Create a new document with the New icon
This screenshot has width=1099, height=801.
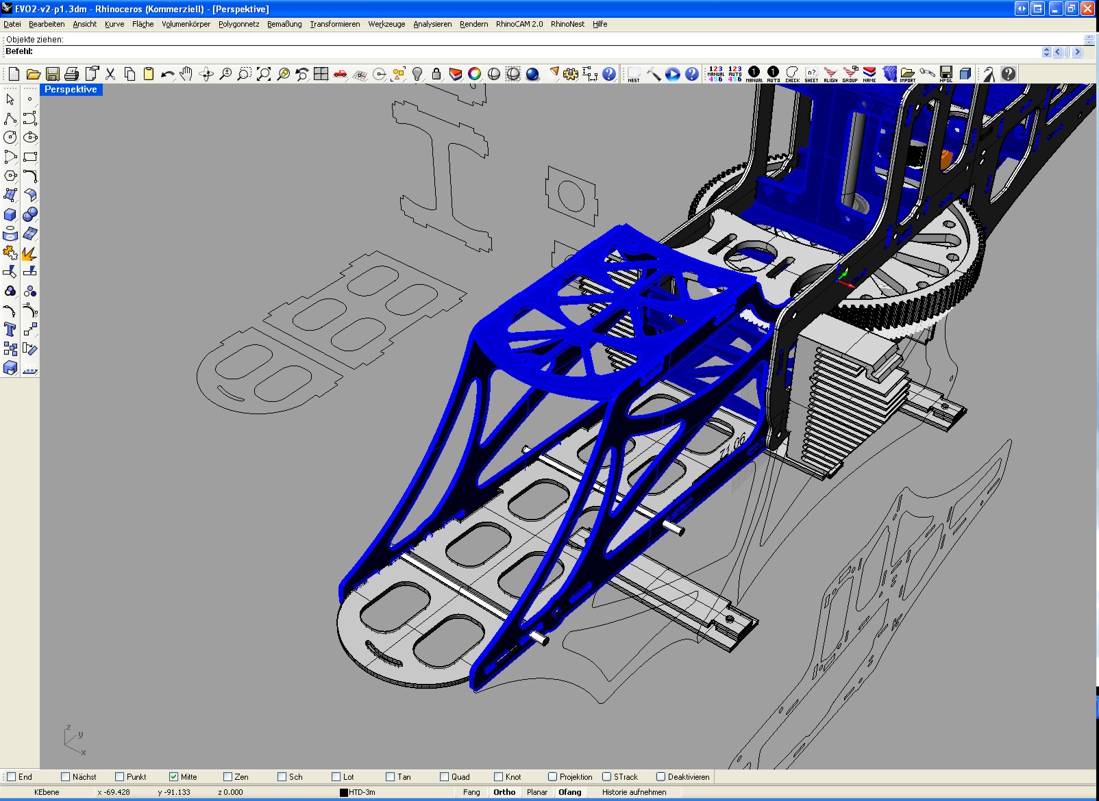click(14, 74)
